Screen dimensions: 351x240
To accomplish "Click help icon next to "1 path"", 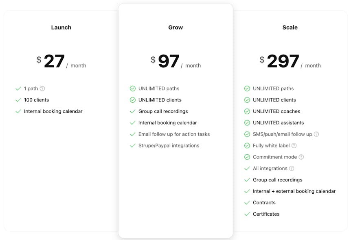I will coord(42,89).
